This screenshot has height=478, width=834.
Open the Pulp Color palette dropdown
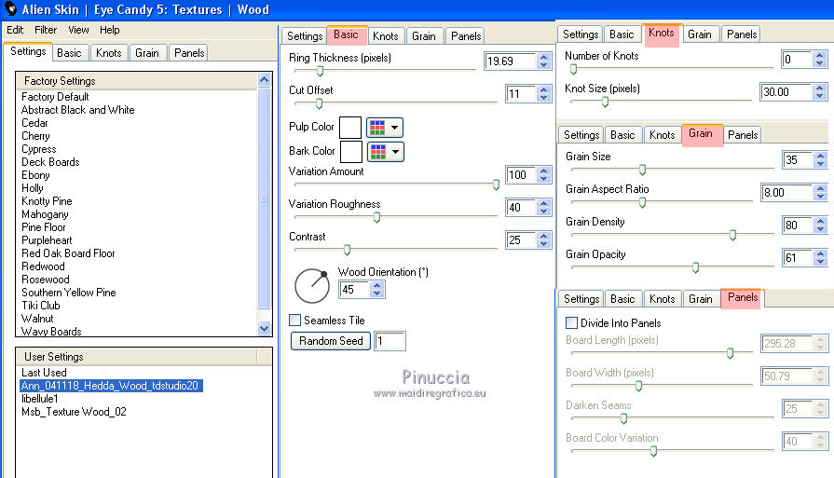(x=385, y=128)
